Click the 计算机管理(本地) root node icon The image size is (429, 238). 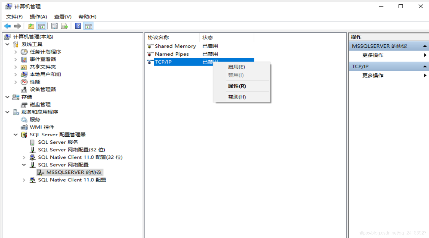tap(8, 37)
